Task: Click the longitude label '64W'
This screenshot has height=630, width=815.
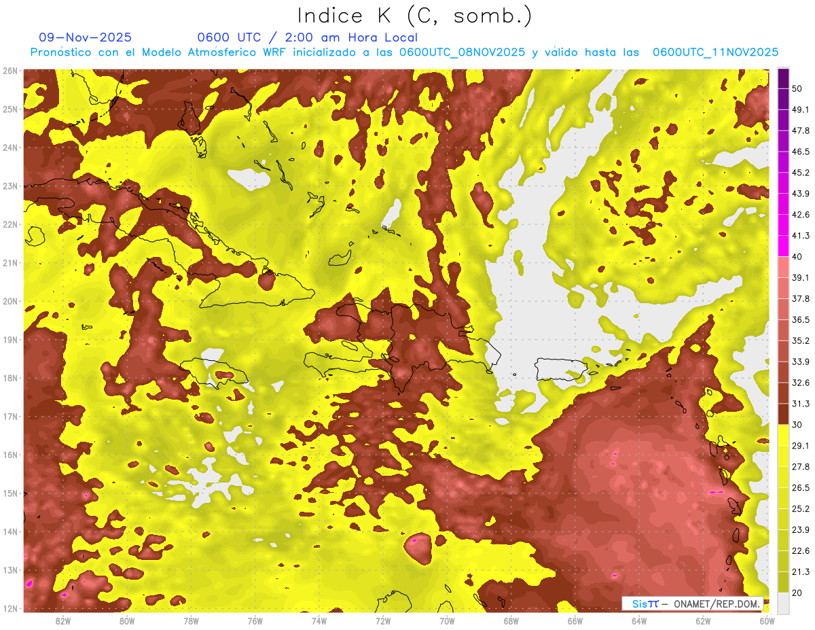Action: pyautogui.click(x=639, y=620)
